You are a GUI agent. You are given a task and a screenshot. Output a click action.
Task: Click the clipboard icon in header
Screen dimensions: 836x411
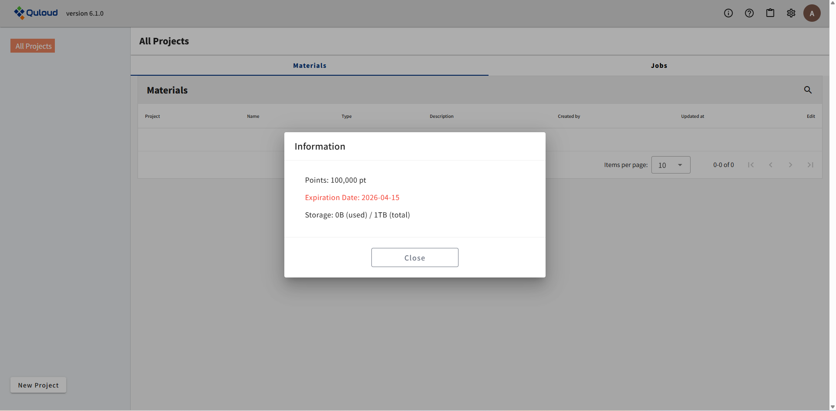(770, 13)
